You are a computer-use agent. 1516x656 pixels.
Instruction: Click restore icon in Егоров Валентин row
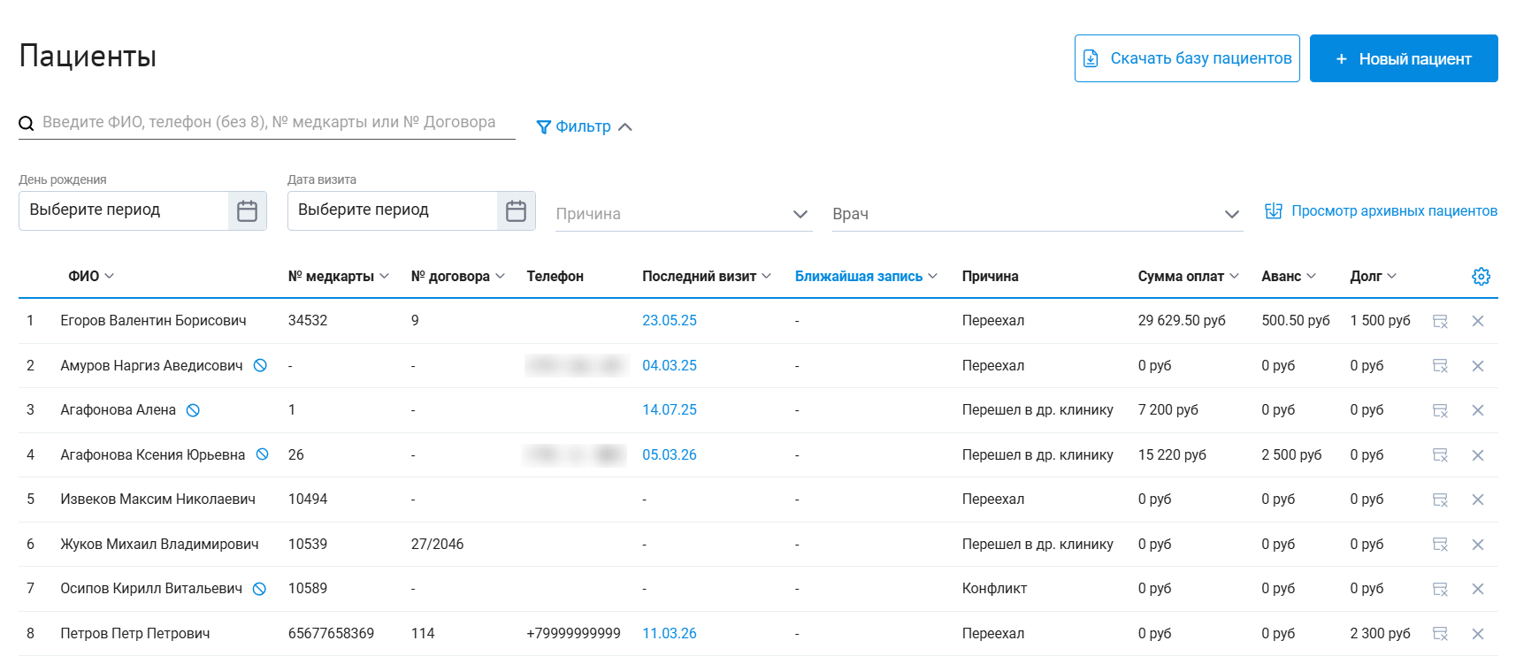[x=1440, y=321]
